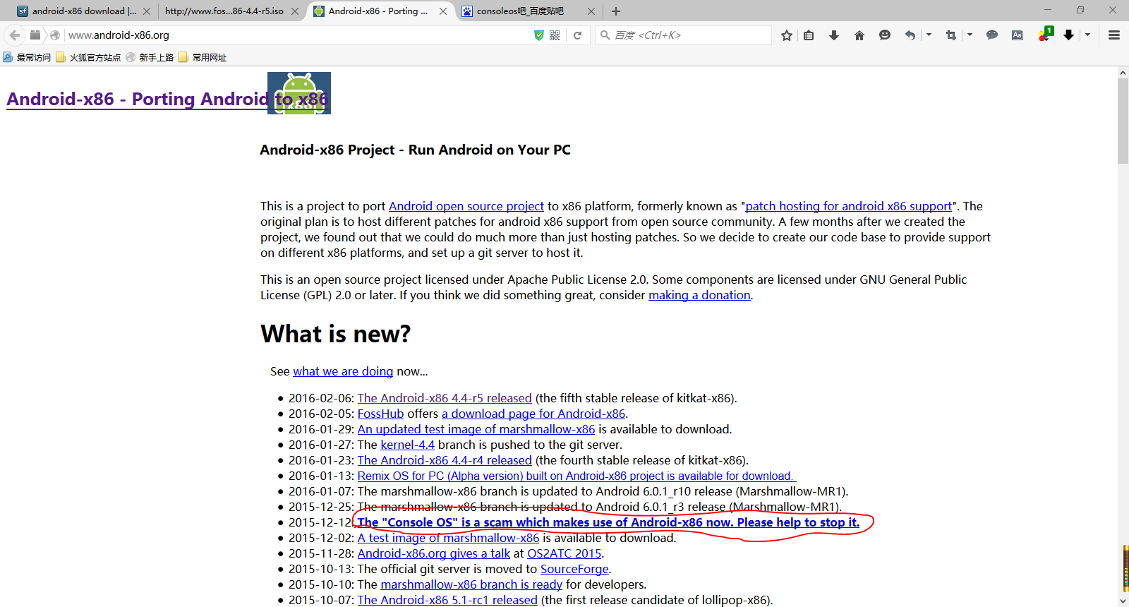1129x607 pixels.
Task: Open the what we are doing link
Action: click(343, 371)
